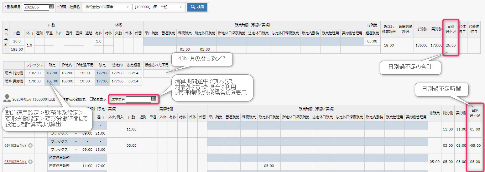Click the calendar icon beside 途中清算 field

tap(154, 99)
